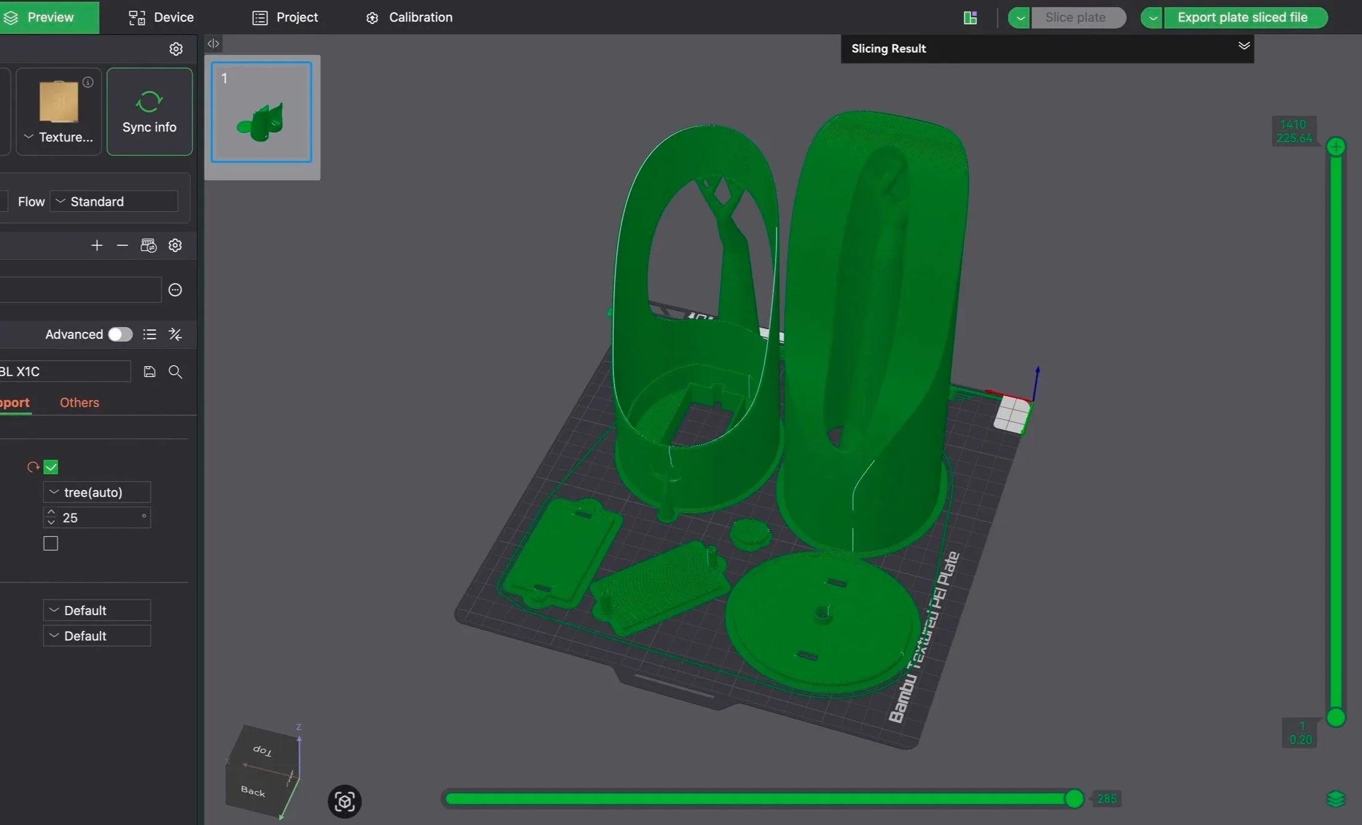The image size is (1362, 825).
Task: Tick the empty checkbox below the threshold angle
Action: (x=51, y=543)
